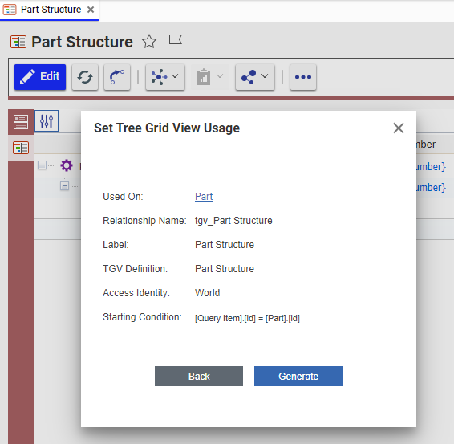Open the form view sidebar icon

[21, 122]
